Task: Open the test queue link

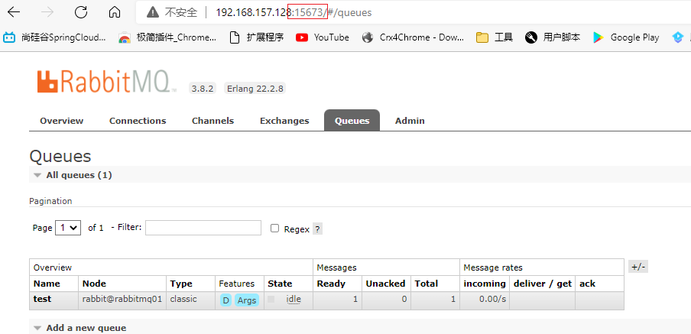Action: click(42, 299)
